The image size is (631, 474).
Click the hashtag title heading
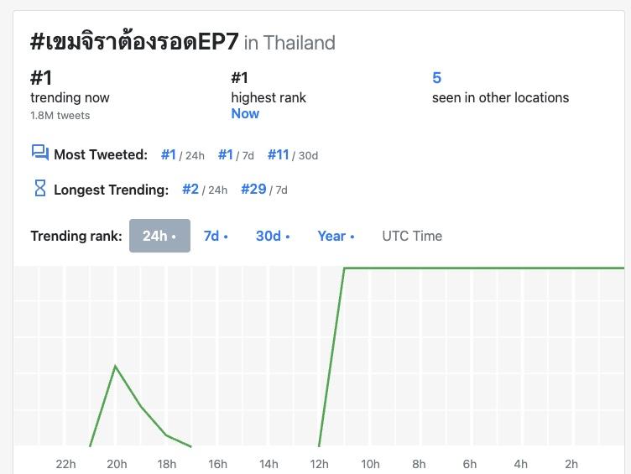click(x=134, y=41)
